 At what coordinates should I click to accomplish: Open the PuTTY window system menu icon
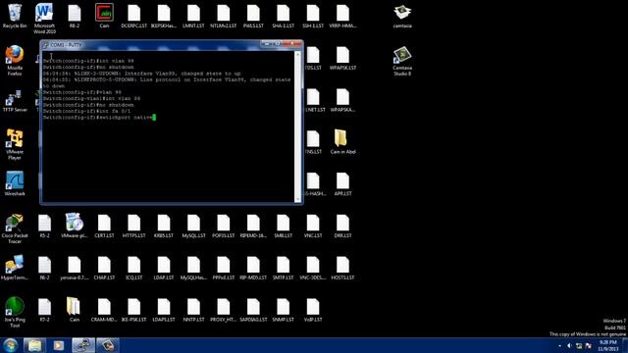(x=45, y=45)
